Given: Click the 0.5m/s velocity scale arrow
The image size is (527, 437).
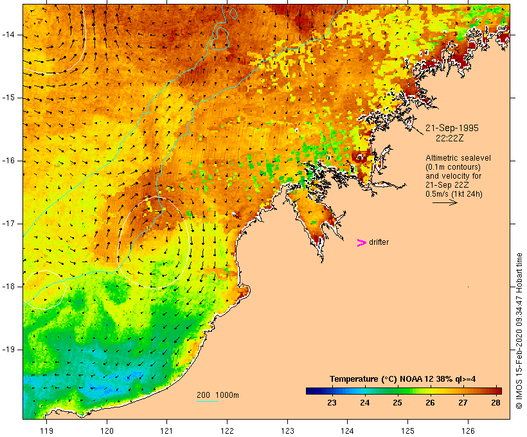Looking at the screenshot, I should coord(445,202).
